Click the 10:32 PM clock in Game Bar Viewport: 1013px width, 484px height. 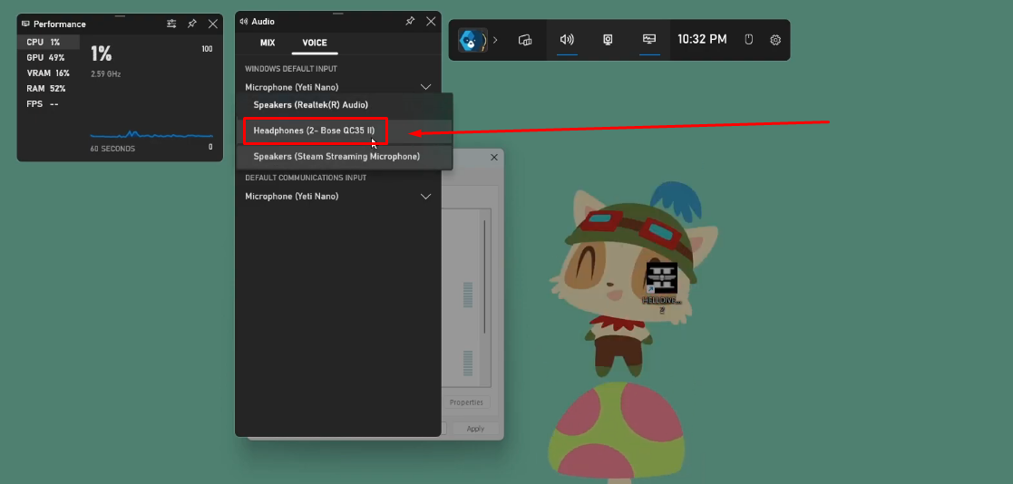tap(702, 39)
